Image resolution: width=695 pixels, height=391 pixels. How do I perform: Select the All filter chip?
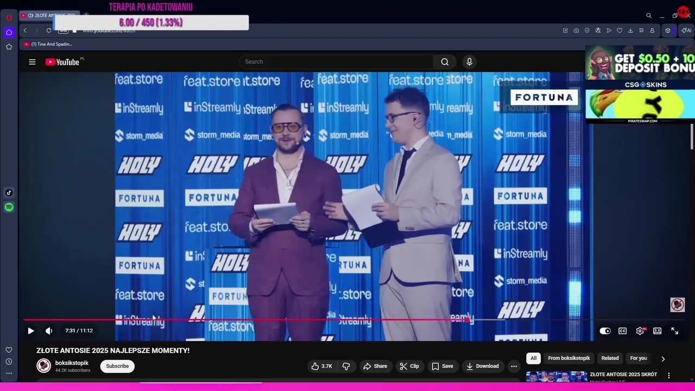533,358
